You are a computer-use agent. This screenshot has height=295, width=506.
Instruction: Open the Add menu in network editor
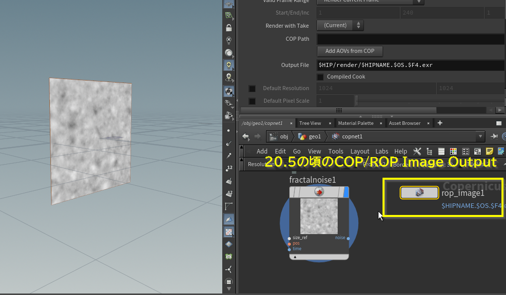point(262,151)
